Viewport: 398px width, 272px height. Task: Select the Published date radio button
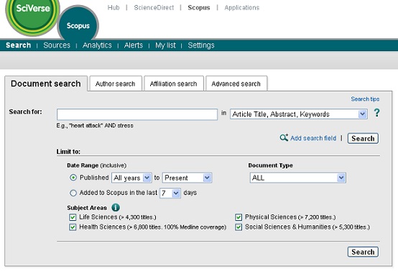73,178
